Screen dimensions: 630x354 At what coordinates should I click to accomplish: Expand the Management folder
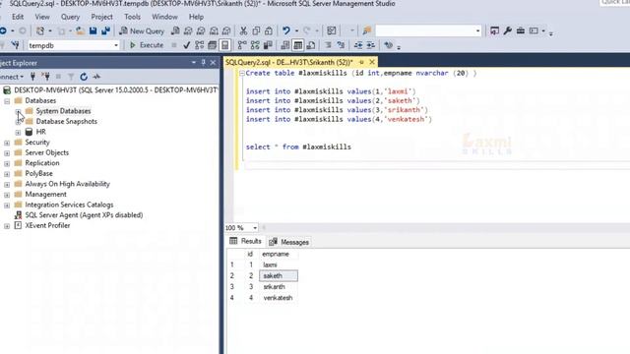pos(7,195)
